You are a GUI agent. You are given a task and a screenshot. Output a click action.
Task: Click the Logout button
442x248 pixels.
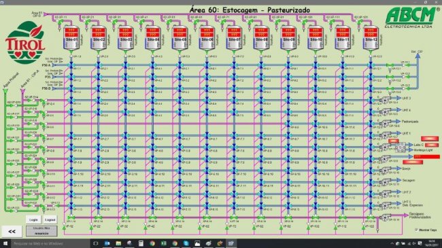[x=50, y=219]
